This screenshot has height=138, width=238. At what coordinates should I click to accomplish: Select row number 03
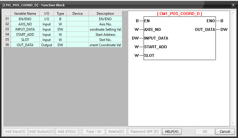[7, 29]
